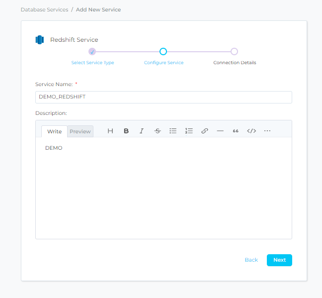Apply italic formatting in the editor
This screenshot has height=298, width=322.
click(x=142, y=131)
